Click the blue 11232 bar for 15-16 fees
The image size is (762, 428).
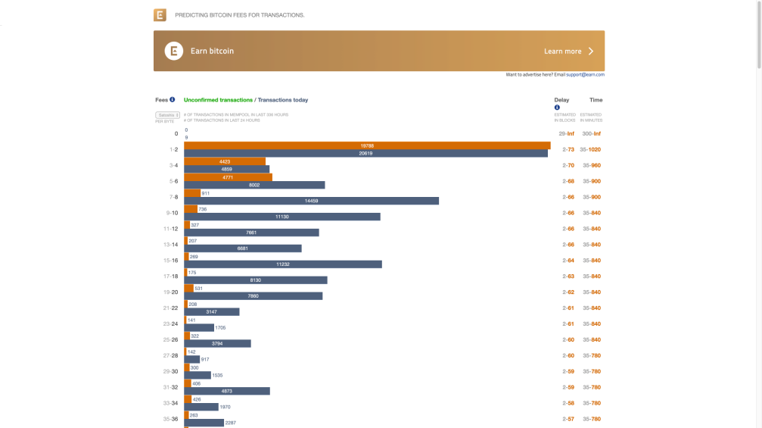[x=283, y=264]
